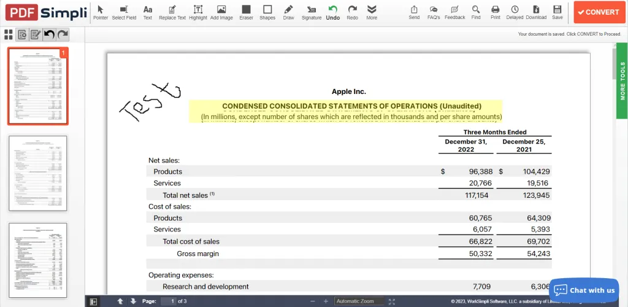Expand the green MORE TOOLS side tab

[622, 80]
